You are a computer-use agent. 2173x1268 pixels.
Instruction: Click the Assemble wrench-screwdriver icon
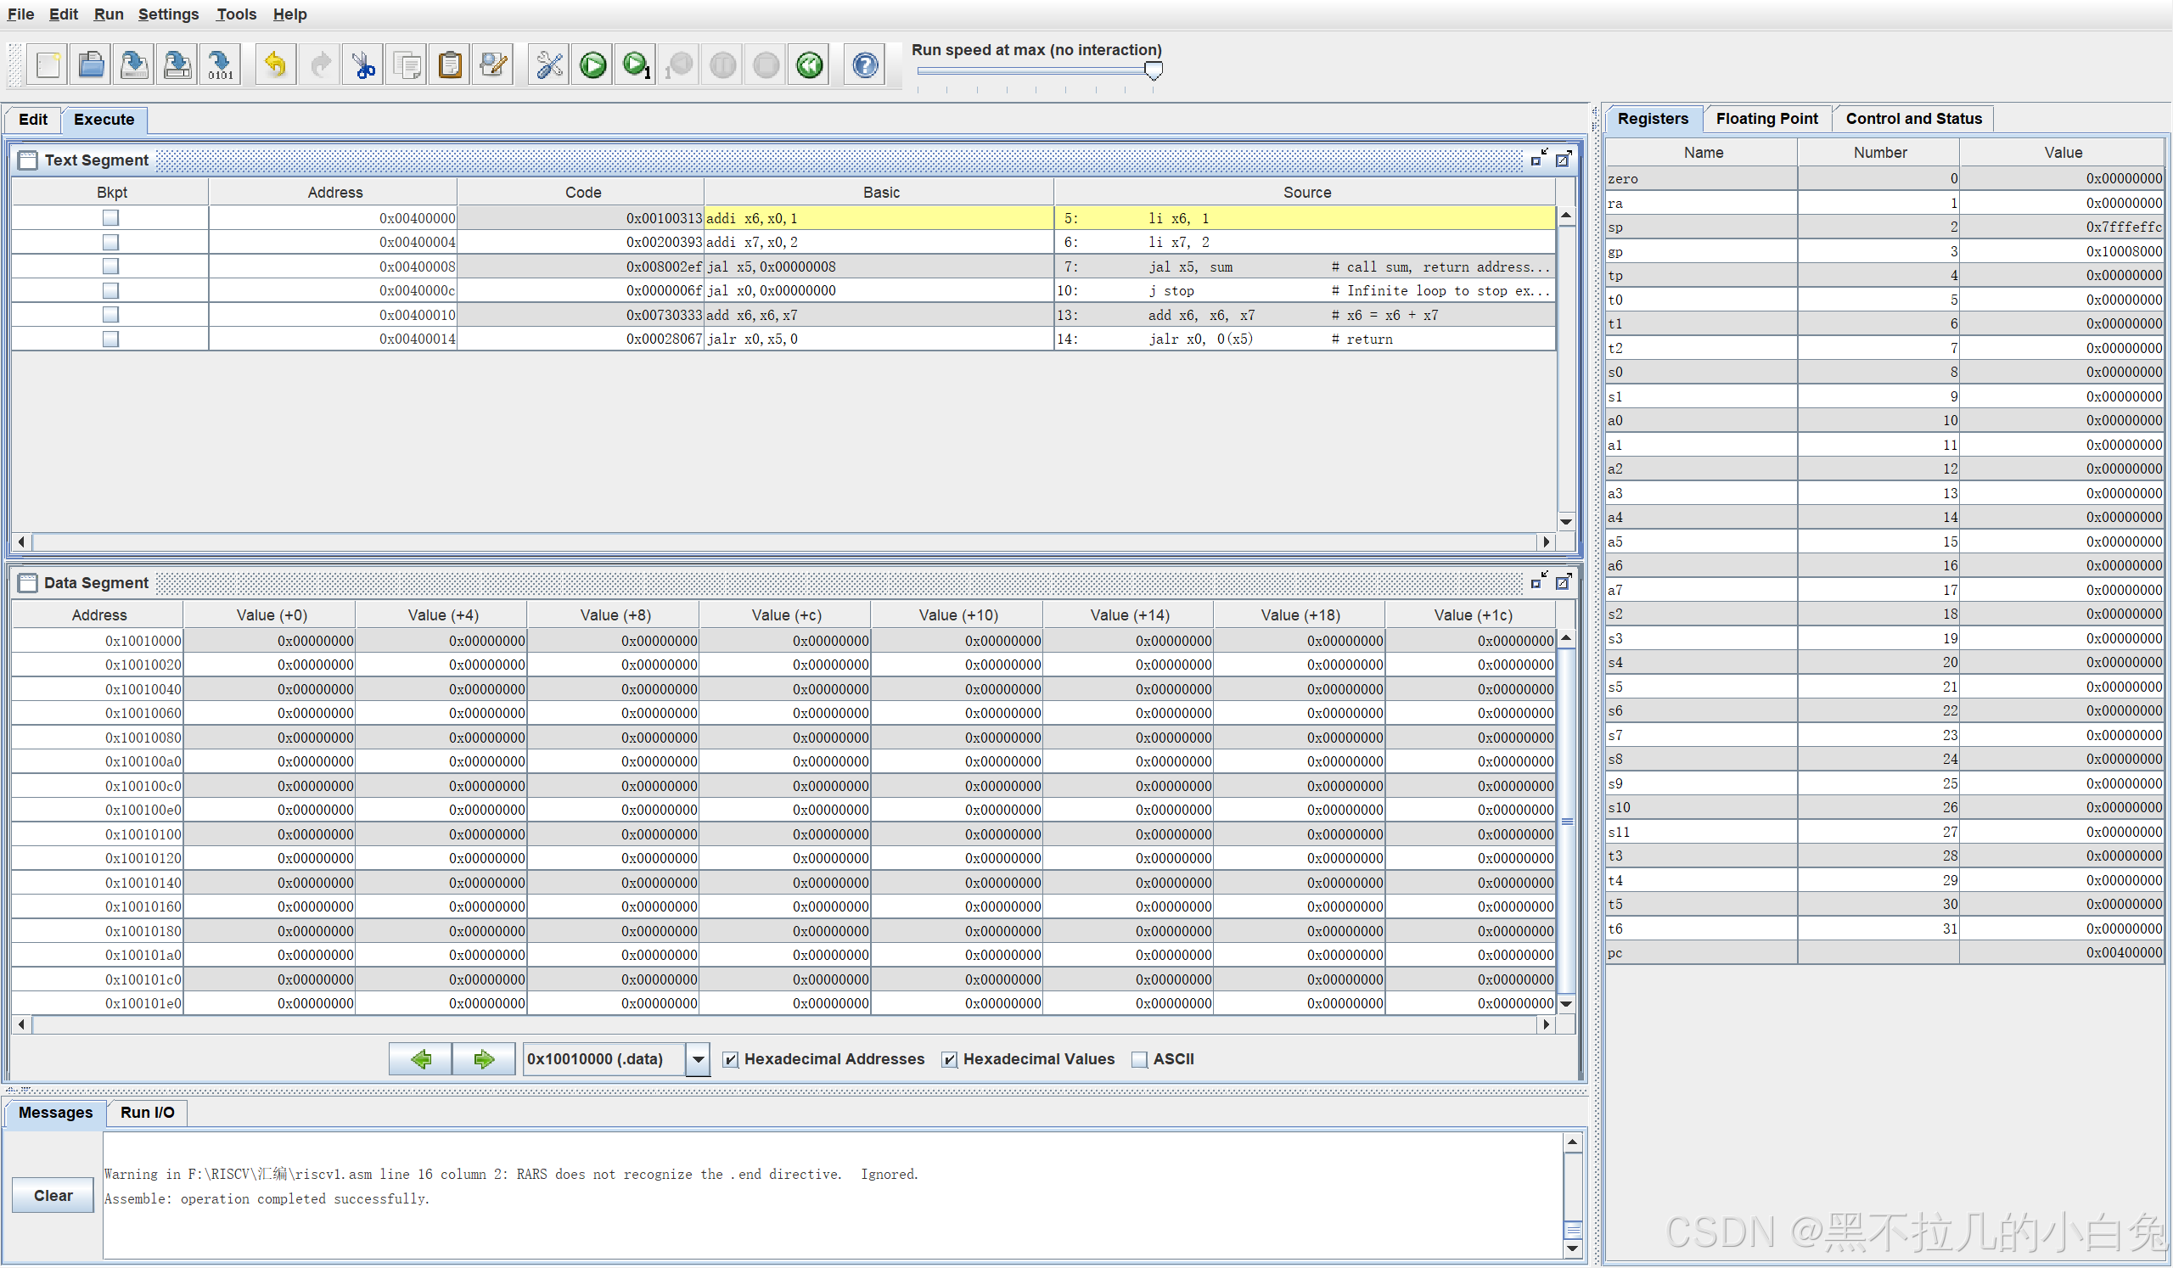[548, 65]
